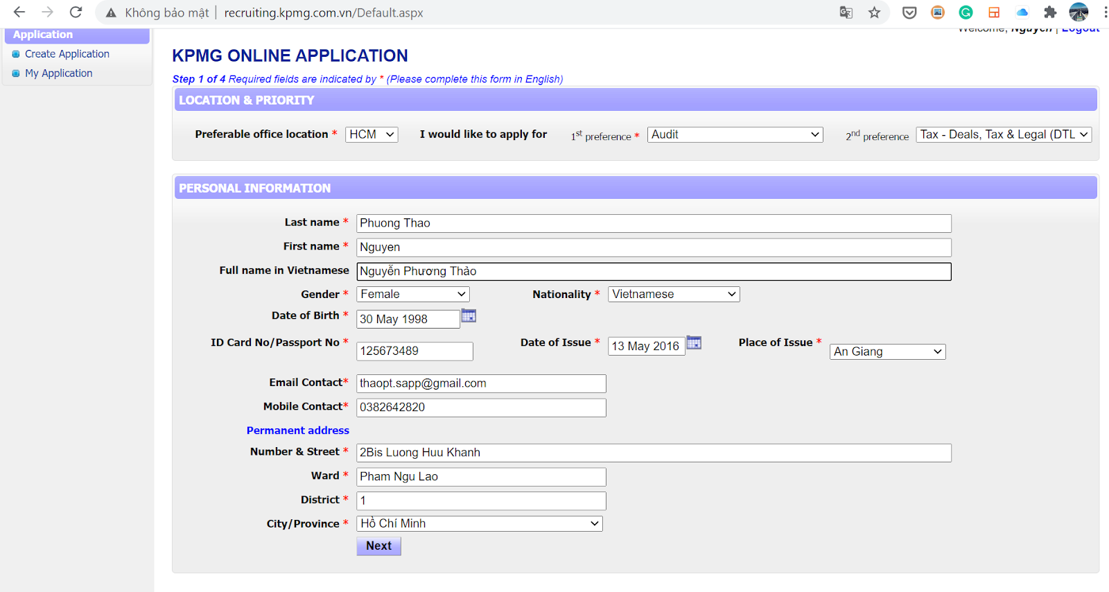
Task: Open Place of Issue An Giang dropdown
Action: click(888, 351)
